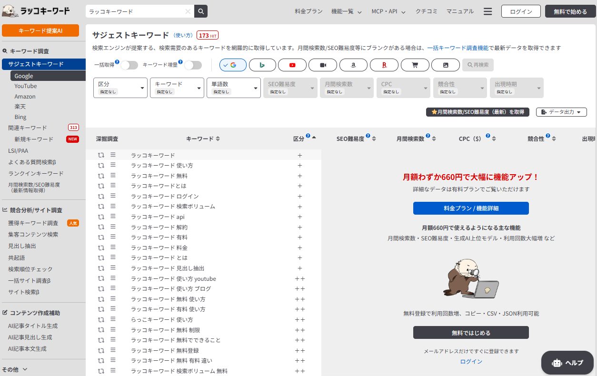Sort by キーワード column sort arrows
This screenshot has height=376, width=597.
click(218, 139)
